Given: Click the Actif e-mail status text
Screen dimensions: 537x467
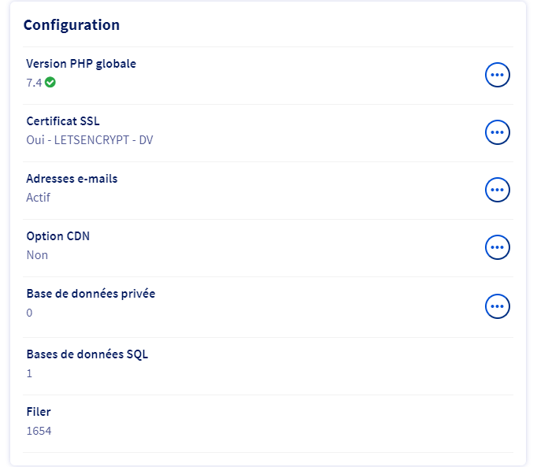Looking at the screenshot, I should click(38, 197).
